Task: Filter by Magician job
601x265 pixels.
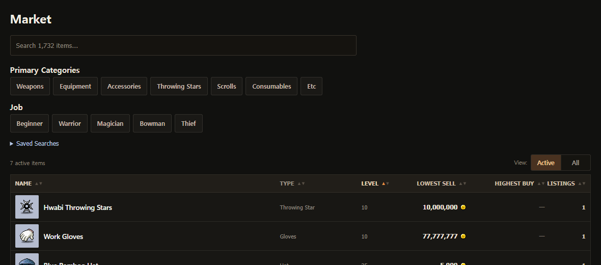Action: (x=111, y=123)
